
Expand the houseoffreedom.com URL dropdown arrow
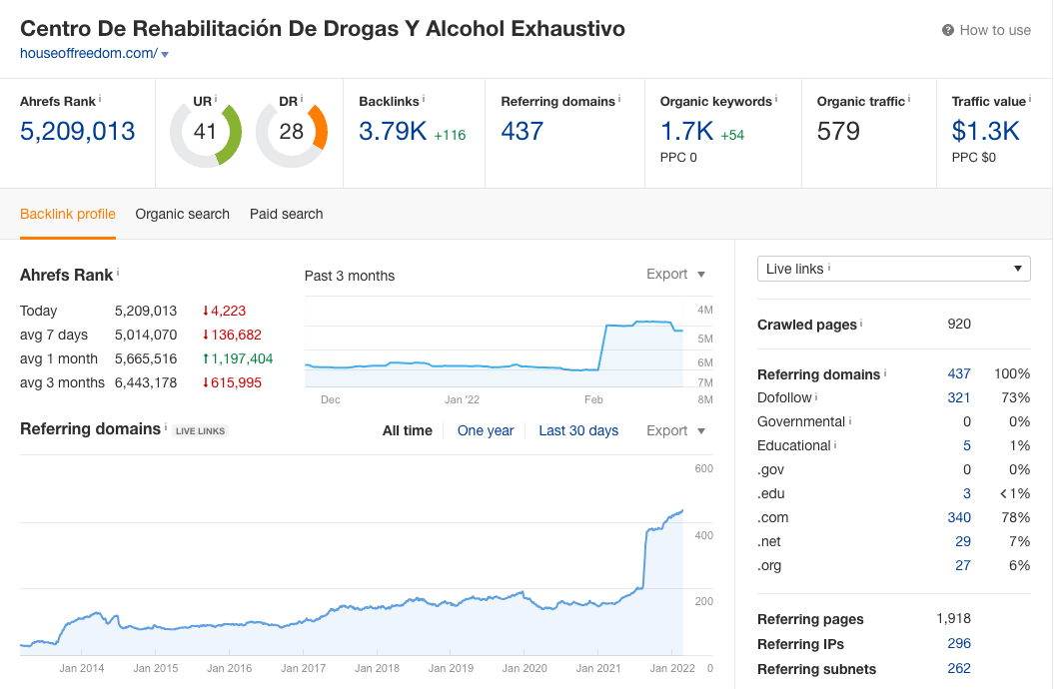coord(165,54)
